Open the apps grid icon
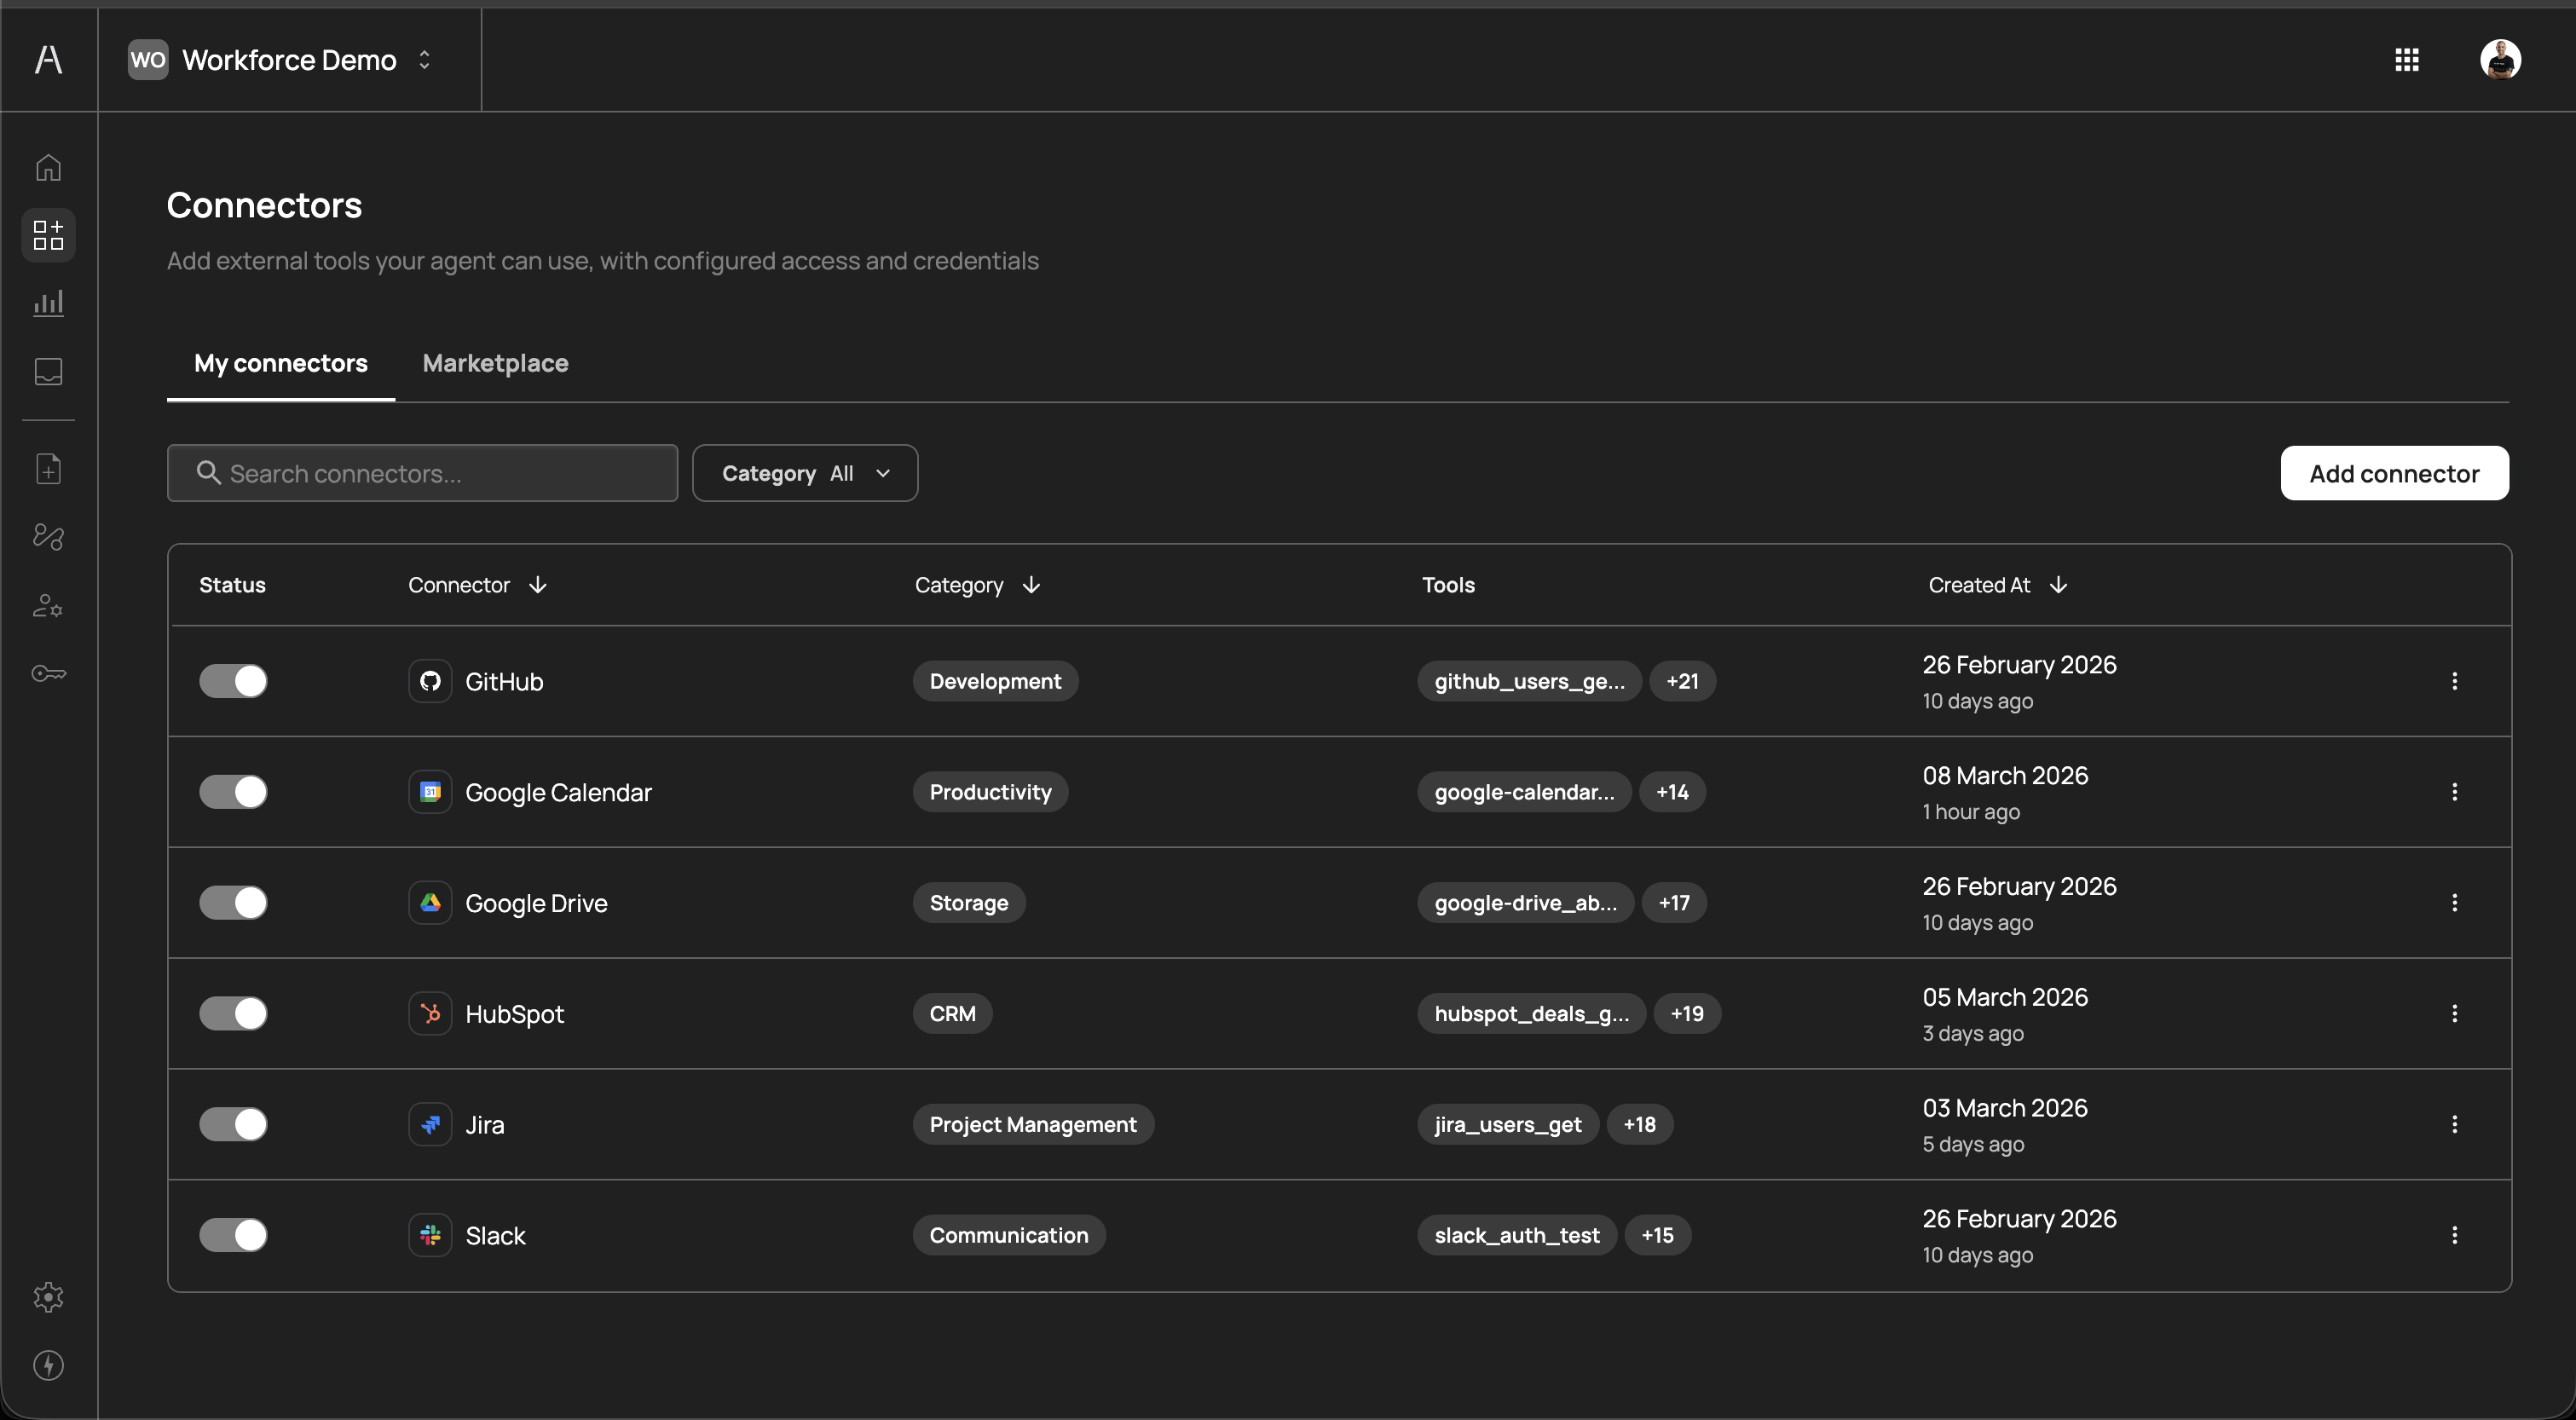This screenshot has height=1420, width=2576. coord(2407,60)
